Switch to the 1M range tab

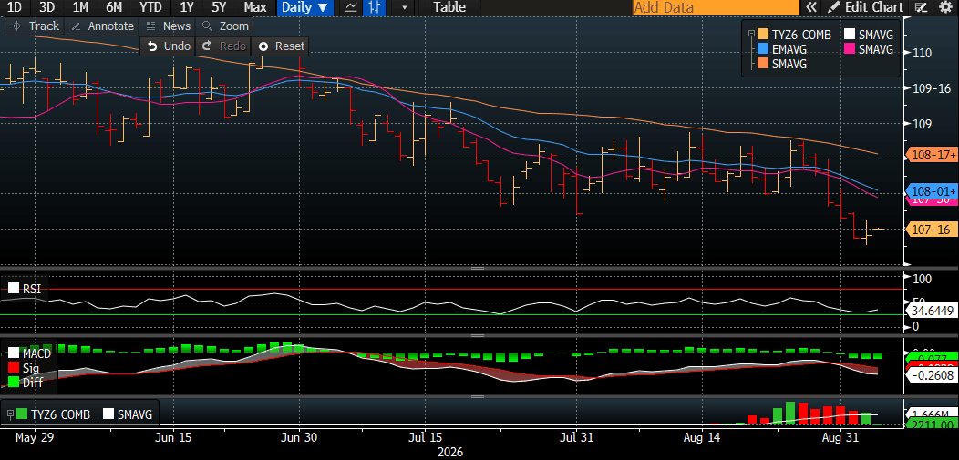(x=80, y=7)
